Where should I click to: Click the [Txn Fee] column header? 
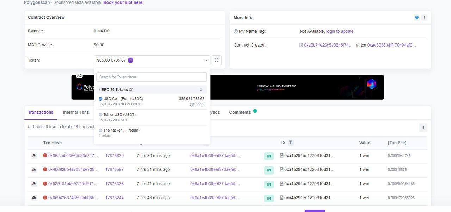(397, 143)
